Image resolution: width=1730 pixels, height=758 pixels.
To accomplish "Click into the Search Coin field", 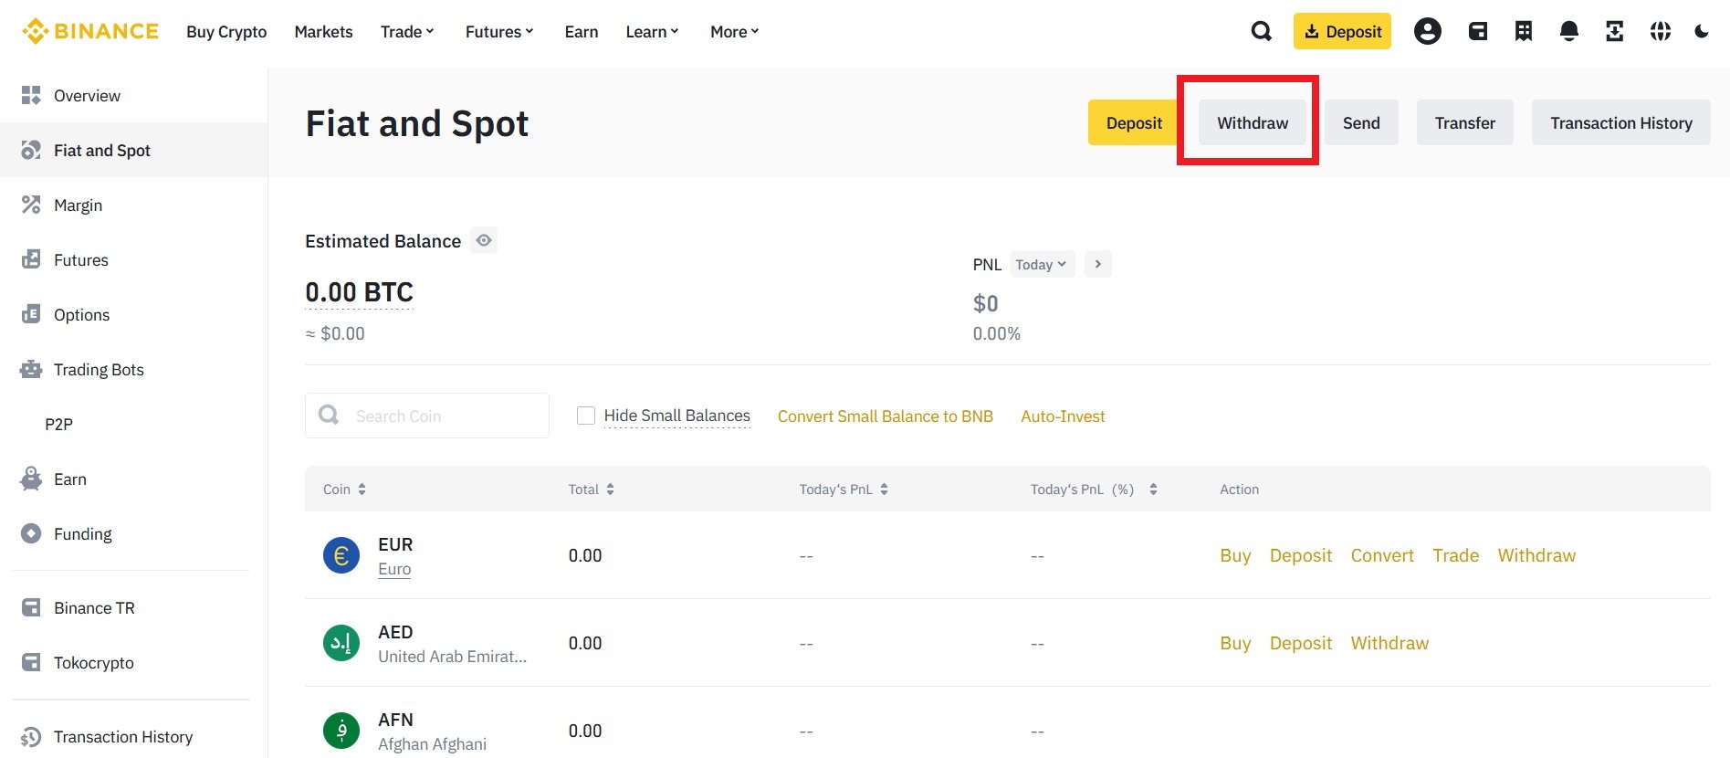I will click(x=427, y=416).
